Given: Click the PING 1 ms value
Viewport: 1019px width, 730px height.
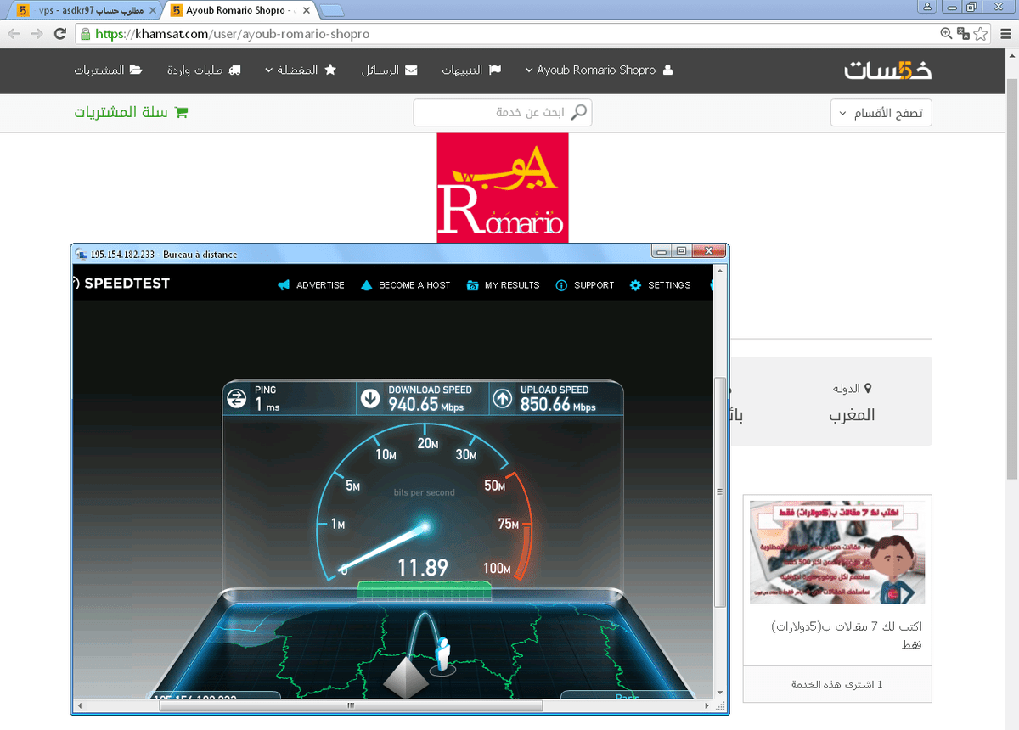Looking at the screenshot, I should pyautogui.click(x=267, y=407).
